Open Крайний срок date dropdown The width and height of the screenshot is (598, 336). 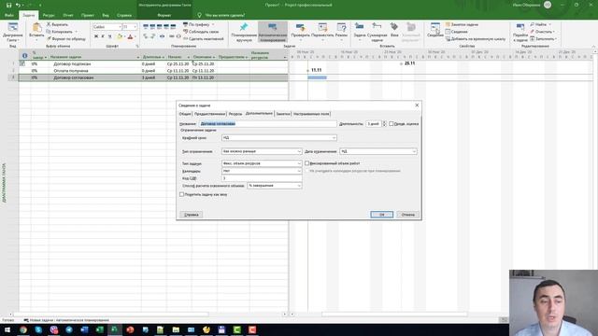tap(334, 137)
